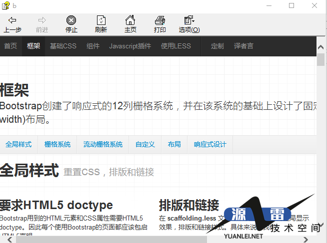Maximize the help window
This screenshot has width=327, height=243.
291,5
